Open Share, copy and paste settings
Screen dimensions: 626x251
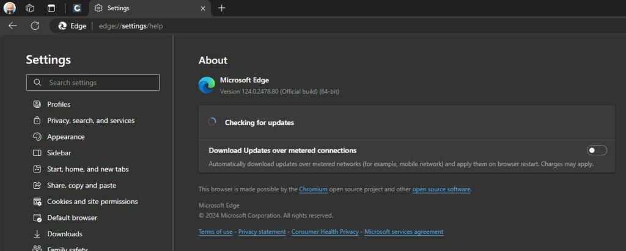tap(81, 185)
